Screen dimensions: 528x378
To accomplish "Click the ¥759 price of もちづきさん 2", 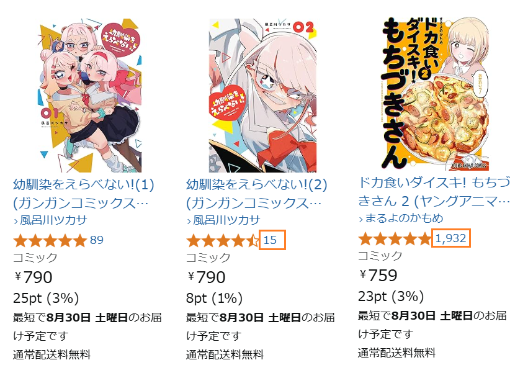I will tap(378, 275).
